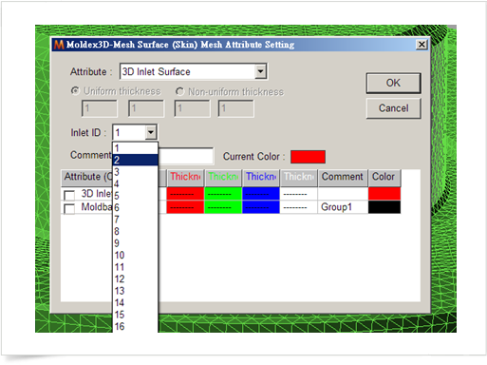Choose highlighted Inlet ID 2
The height and width of the screenshot is (365, 487).
pyautogui.click(x=135, y=160)
